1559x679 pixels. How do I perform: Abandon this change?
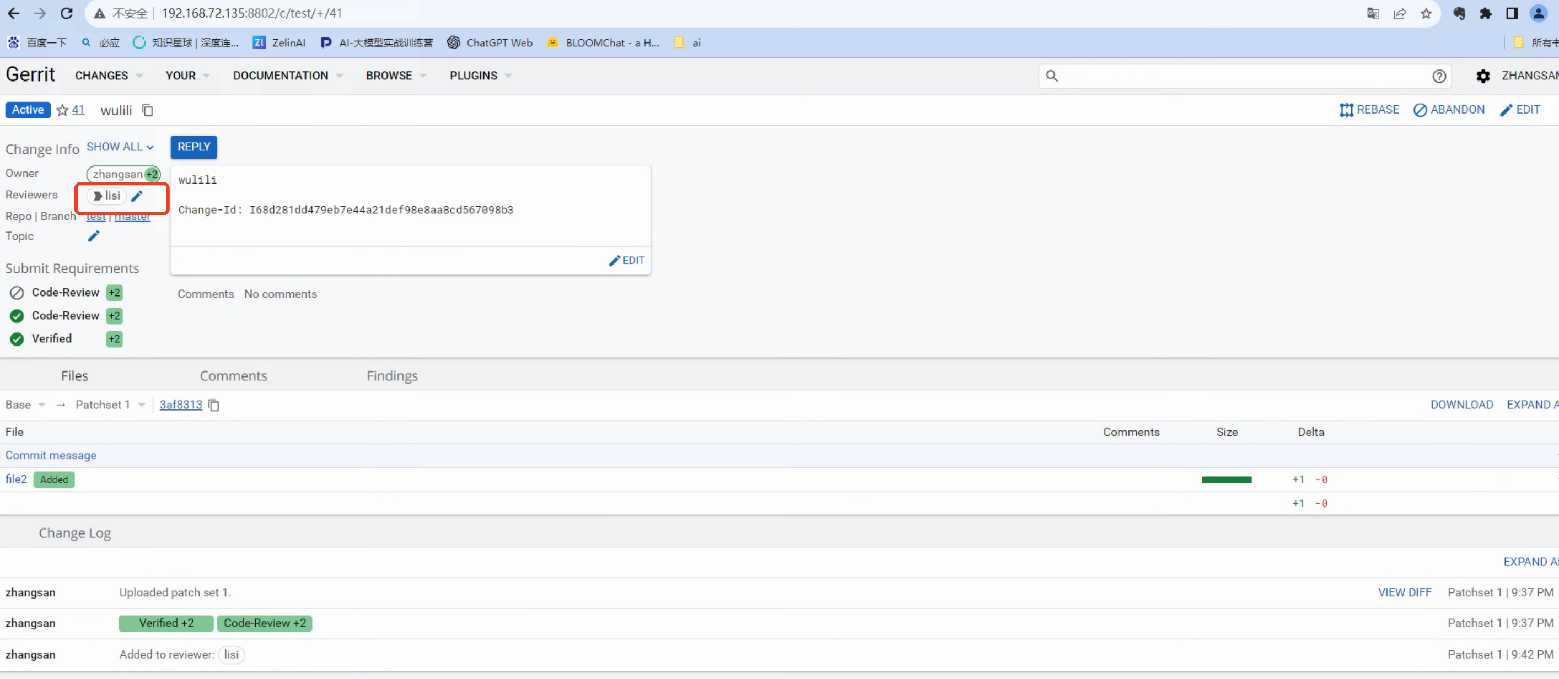coord(1449,110)
